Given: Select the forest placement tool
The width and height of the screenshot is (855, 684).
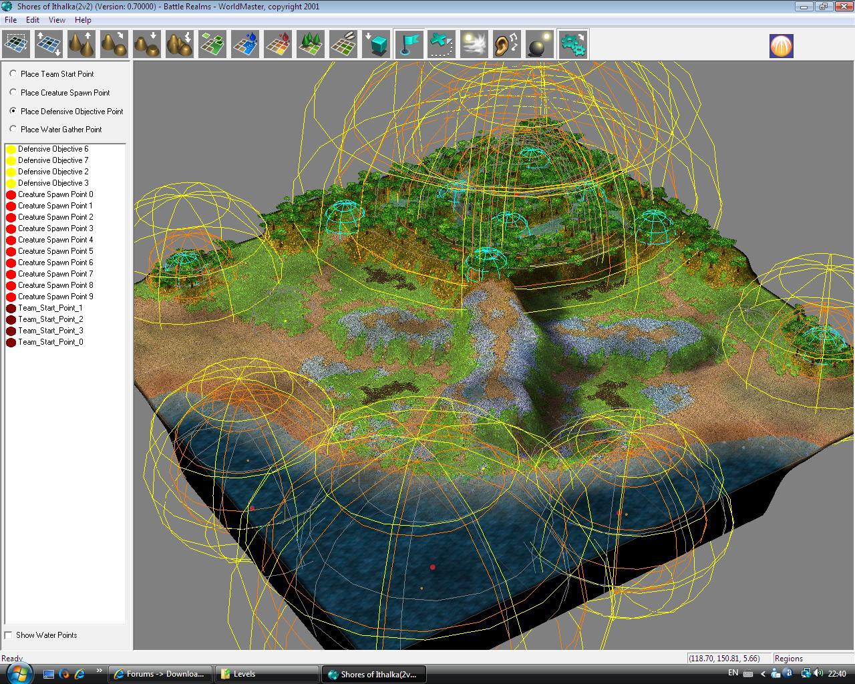Looking at the screenshot, I should point(311,45).
